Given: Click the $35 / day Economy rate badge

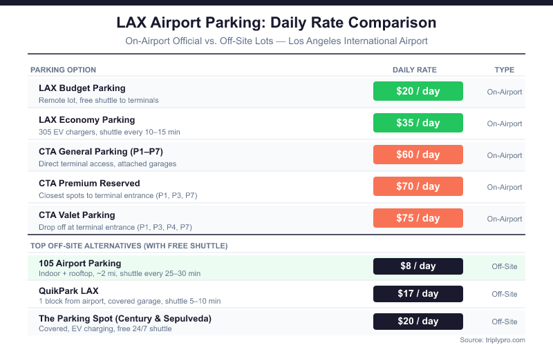Looking at the screenshot, I should (418, 123).
